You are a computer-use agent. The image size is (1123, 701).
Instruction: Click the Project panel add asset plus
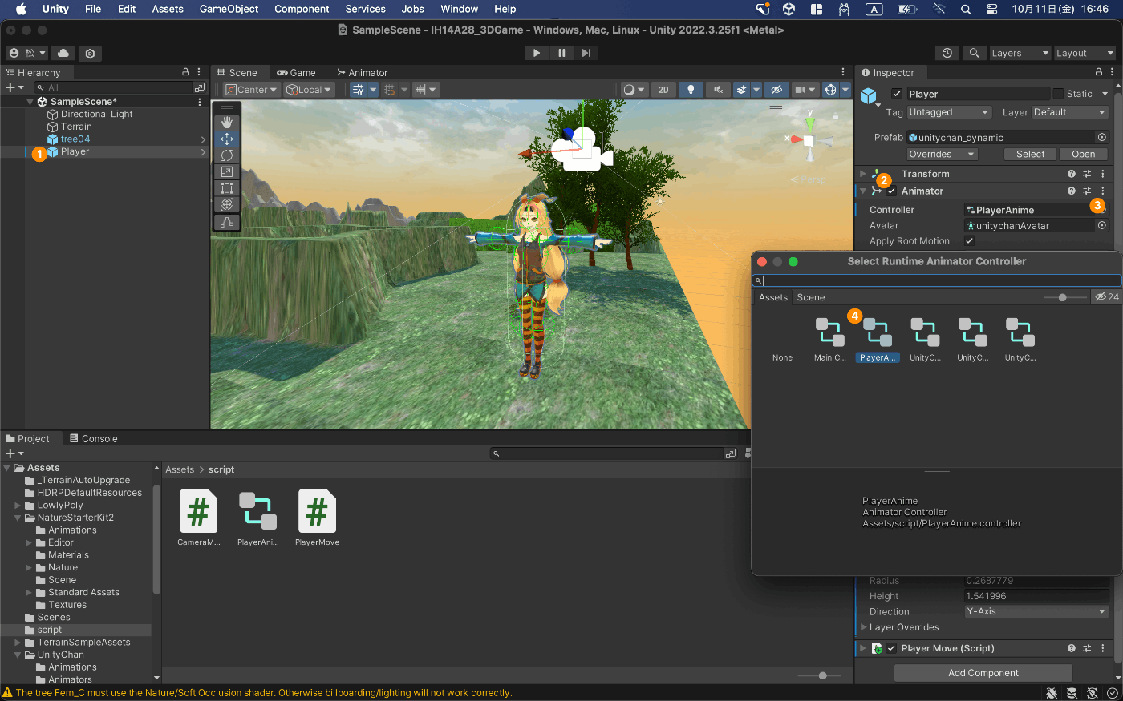coord(14,453)
